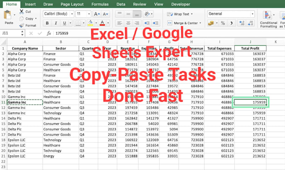Screen dimensions: 285x170
Task: Cancel formula entry with the X icon
Action: pyautogui.click(x=31, y=33)
